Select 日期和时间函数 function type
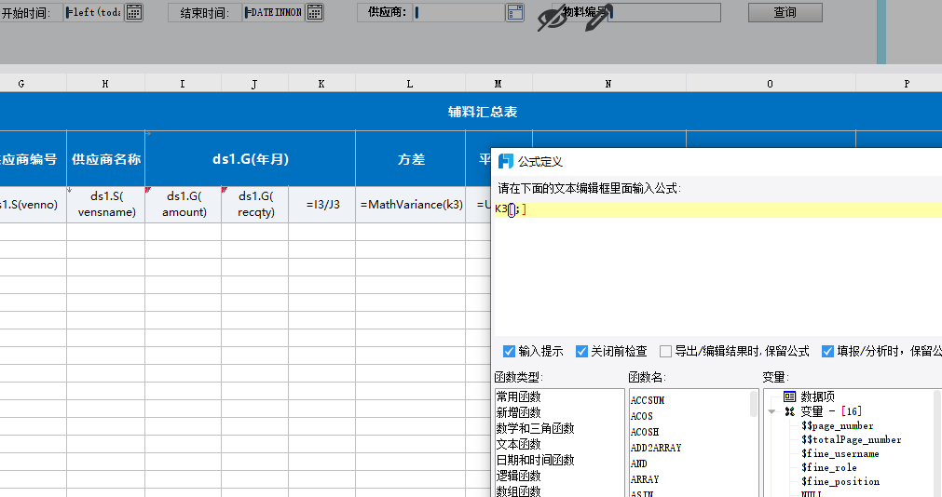Viewport: 942px width, 497px height. [535, 460]
